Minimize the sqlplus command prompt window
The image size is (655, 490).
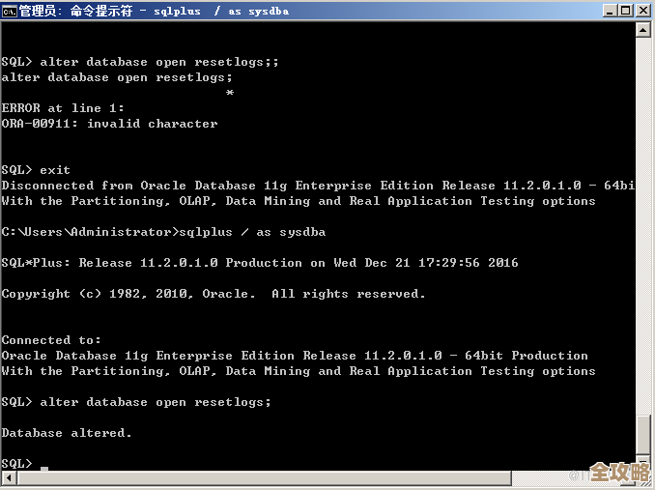609,11
